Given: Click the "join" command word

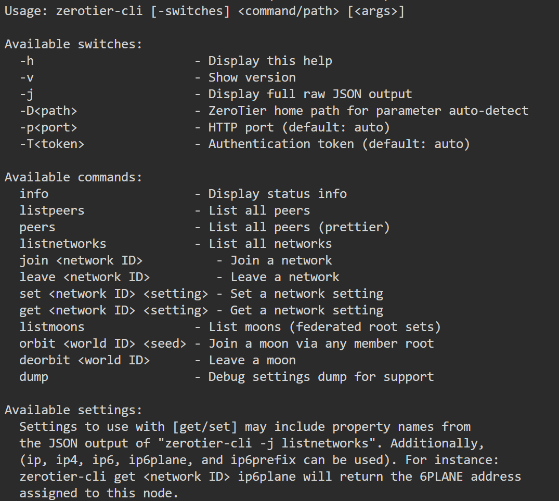Looking at the screenshot, I should [34, 260].
